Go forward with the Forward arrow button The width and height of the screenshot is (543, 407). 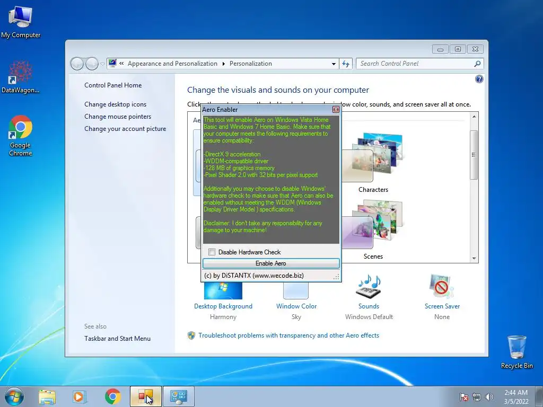click(x=92, y=64)
